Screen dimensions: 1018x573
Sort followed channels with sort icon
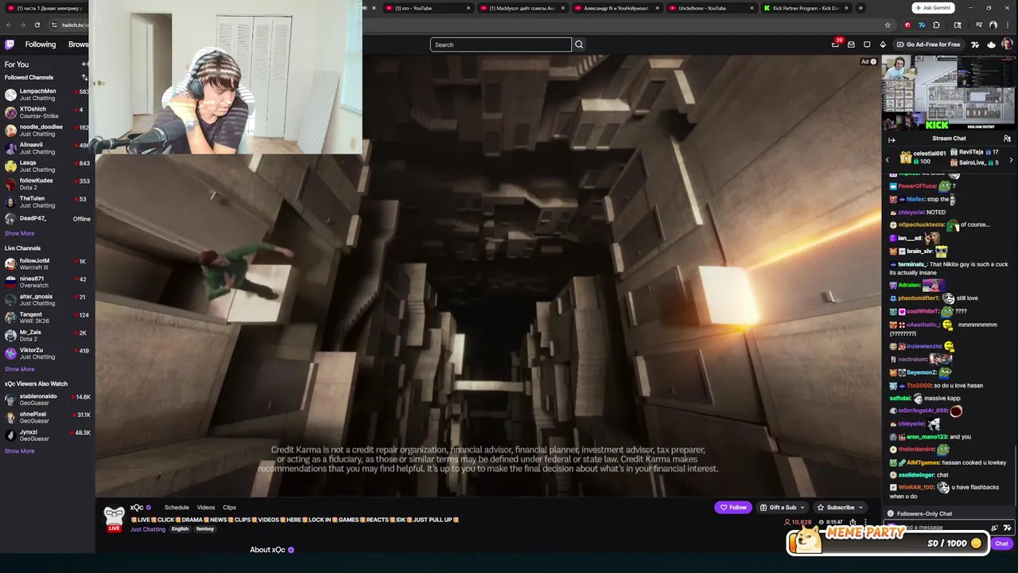[85, 77]
